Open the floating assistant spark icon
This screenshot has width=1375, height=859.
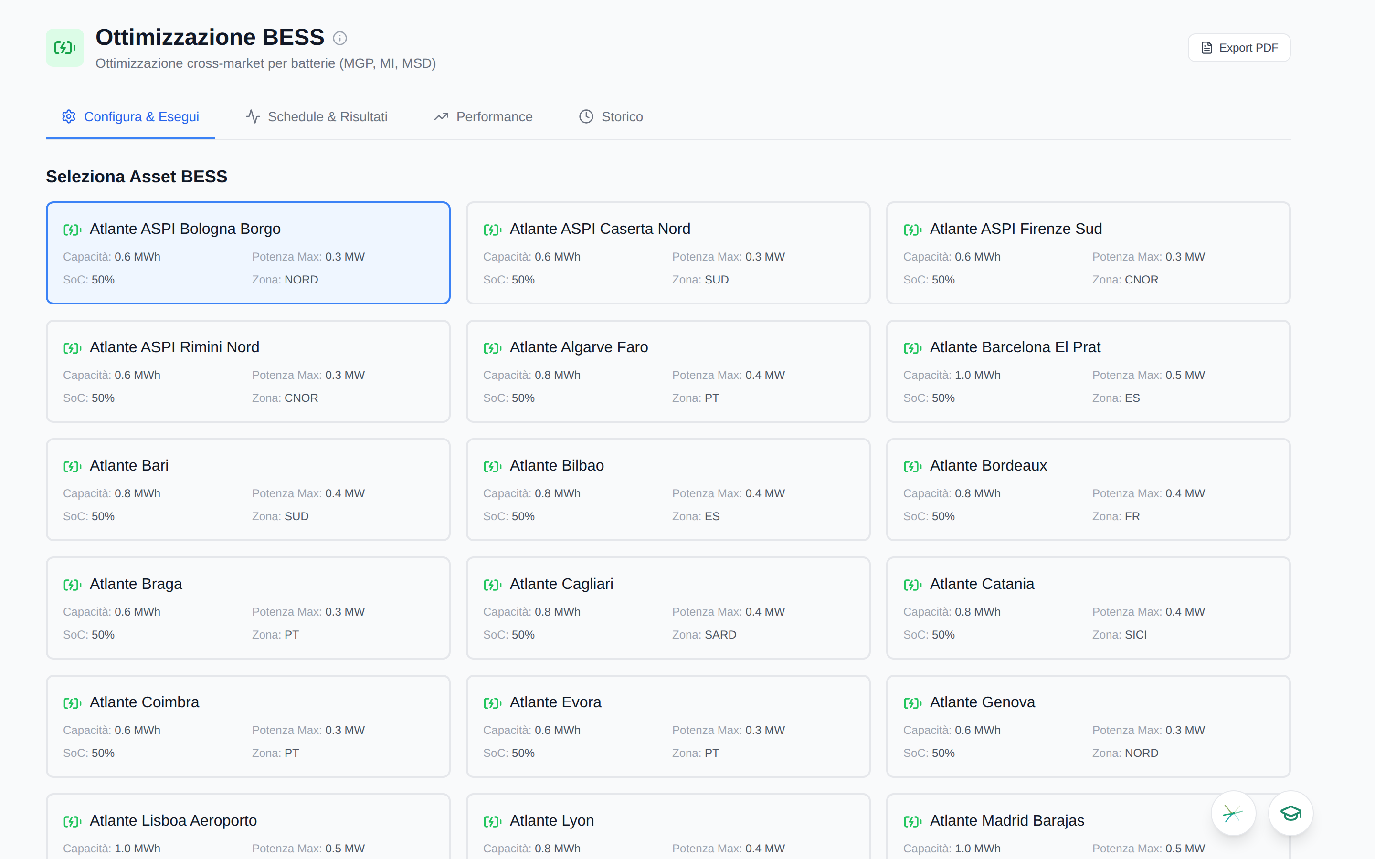[1233, 814]
